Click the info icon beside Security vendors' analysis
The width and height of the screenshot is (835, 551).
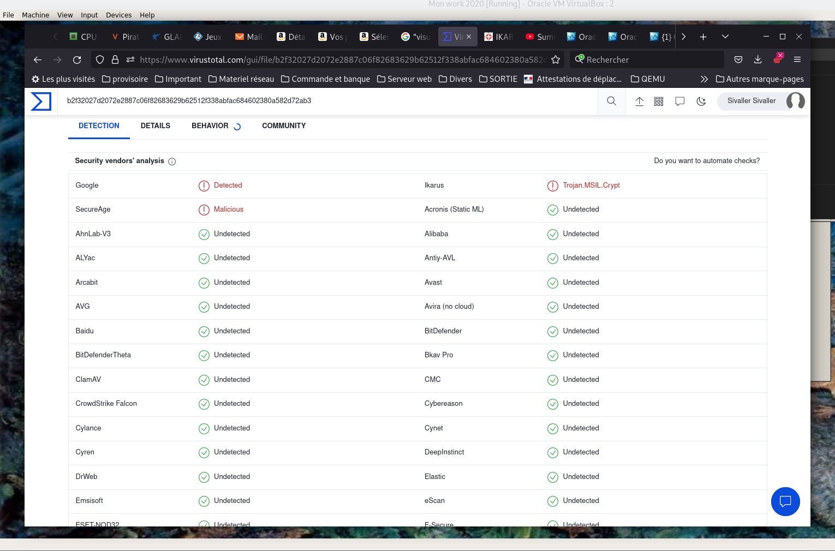172,161
